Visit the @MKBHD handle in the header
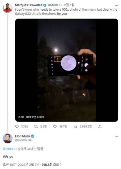Image resolution: width=121 pixels, height=169 pixels. (54, 5)
